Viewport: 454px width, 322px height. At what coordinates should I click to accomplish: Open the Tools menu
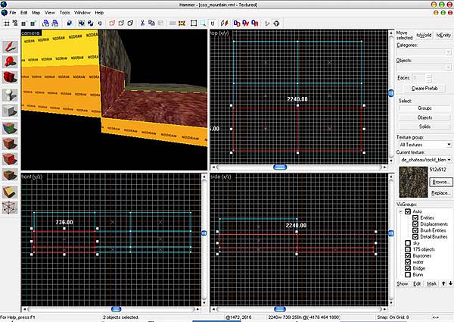pos(65,13)
